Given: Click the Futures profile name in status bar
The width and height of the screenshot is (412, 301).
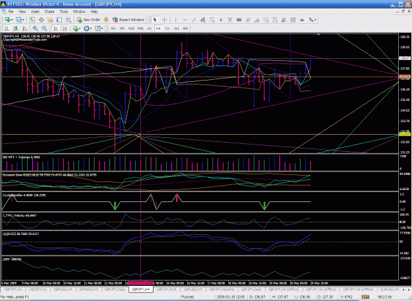Looking at the screenshot, I should pyautogui.click(x=188, y=297).
